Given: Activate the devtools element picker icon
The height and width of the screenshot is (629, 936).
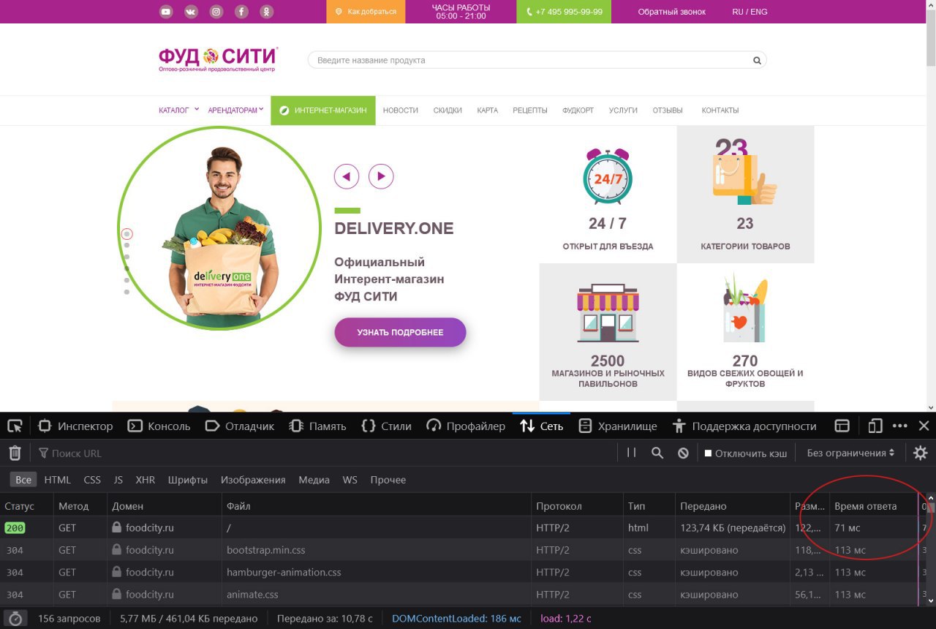Looking at the screenshot, I should click(x=15, y=426).
